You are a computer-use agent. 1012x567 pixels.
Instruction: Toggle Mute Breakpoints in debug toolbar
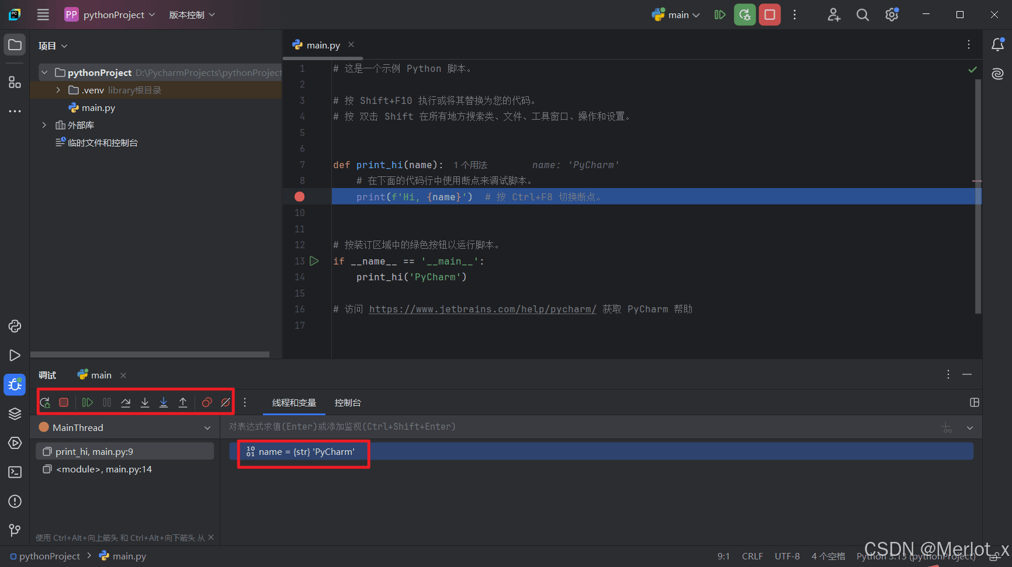(x=226, y=402)
